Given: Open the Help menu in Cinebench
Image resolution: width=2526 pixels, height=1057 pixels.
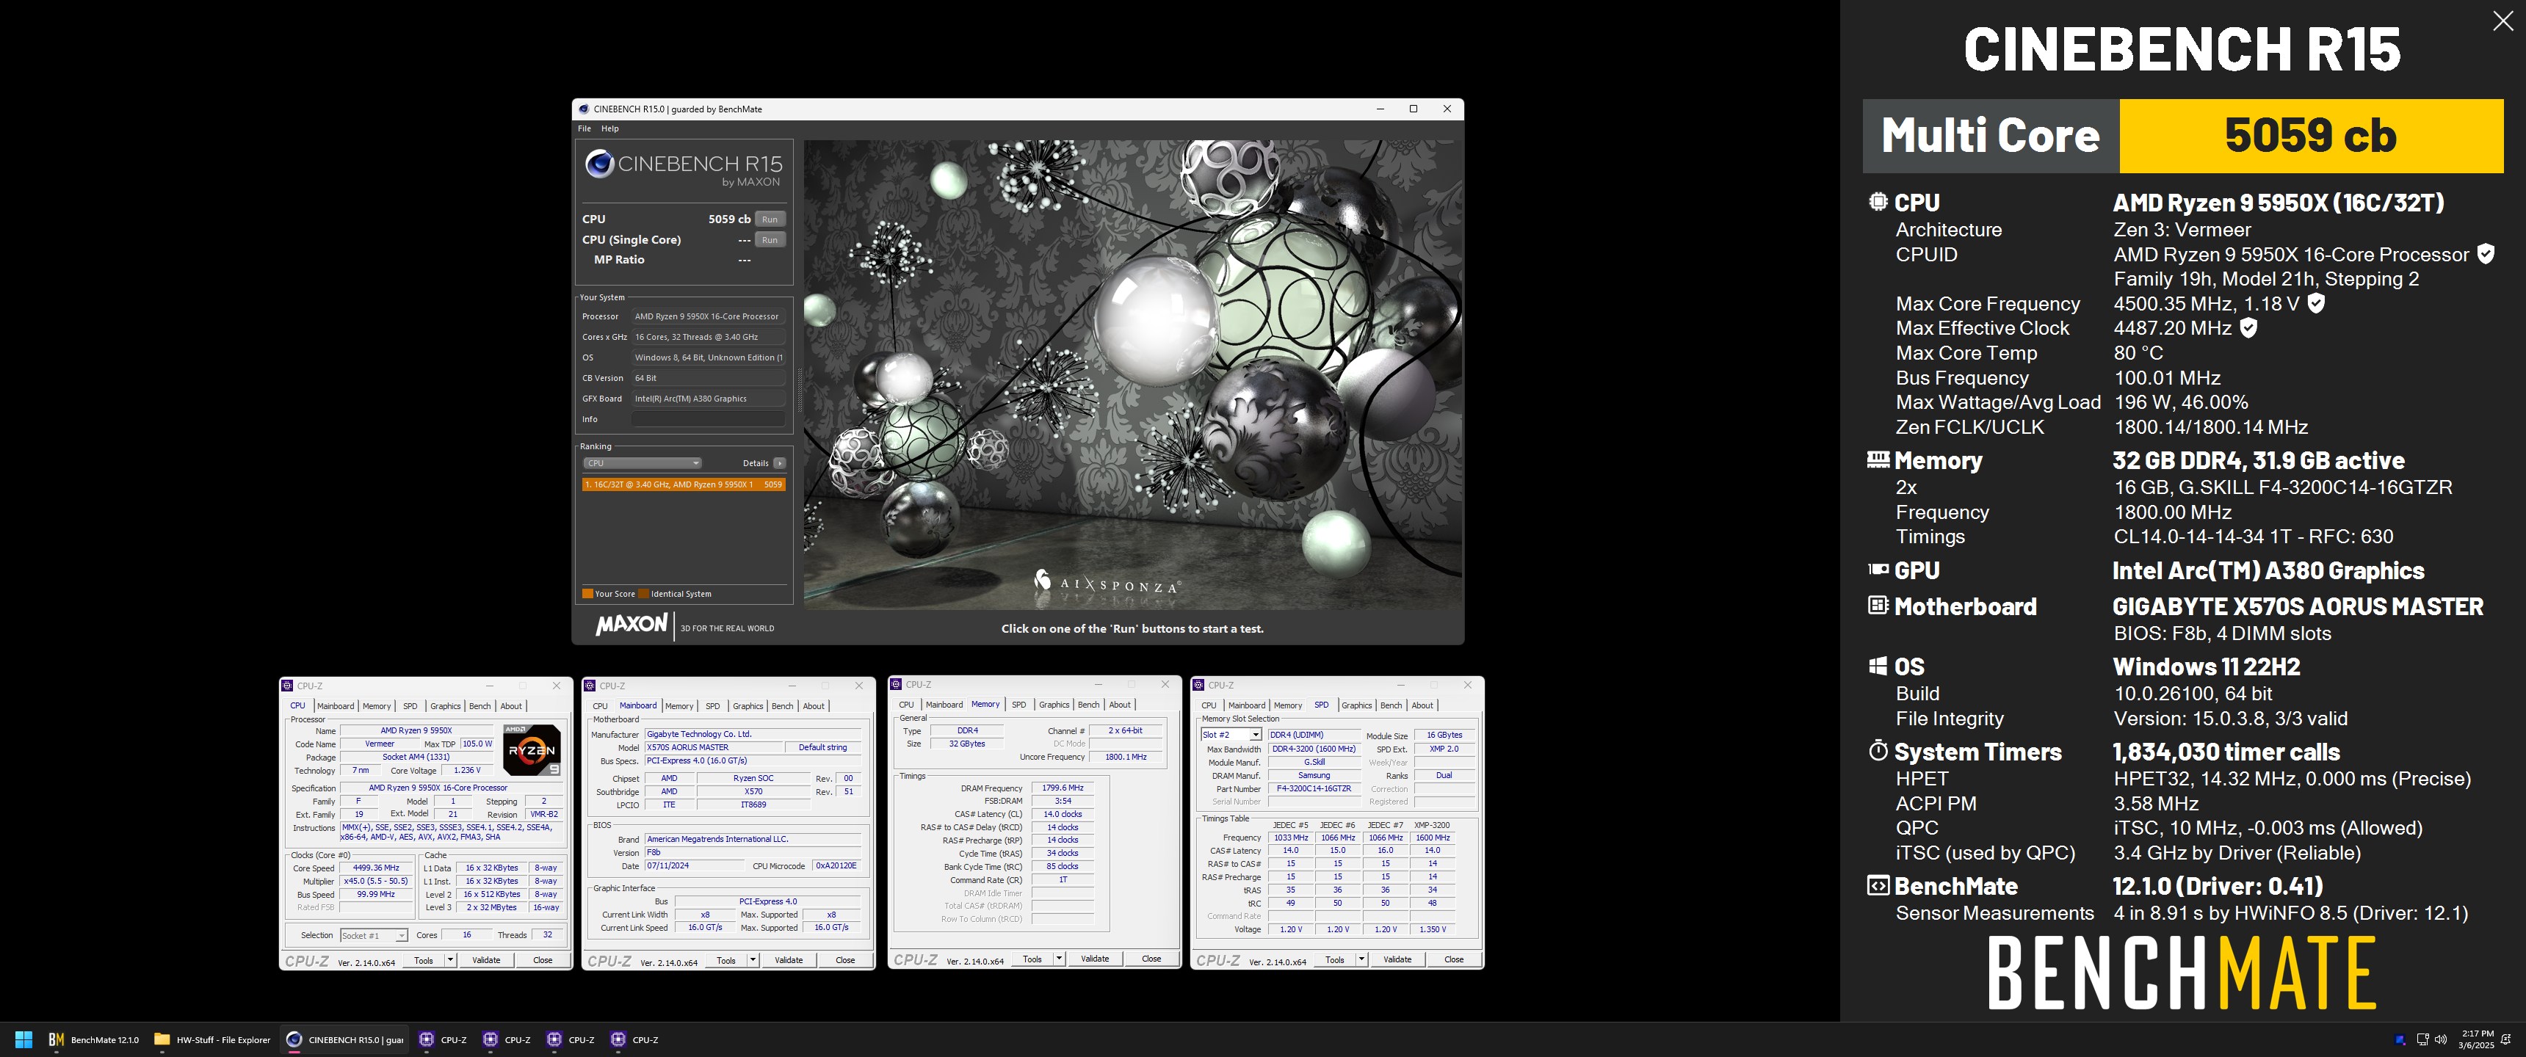Looking at the screenshot, I should [610, 128].
